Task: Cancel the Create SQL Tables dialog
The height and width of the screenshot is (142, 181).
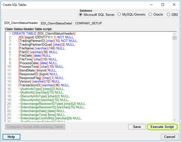Action: [170, 137]
